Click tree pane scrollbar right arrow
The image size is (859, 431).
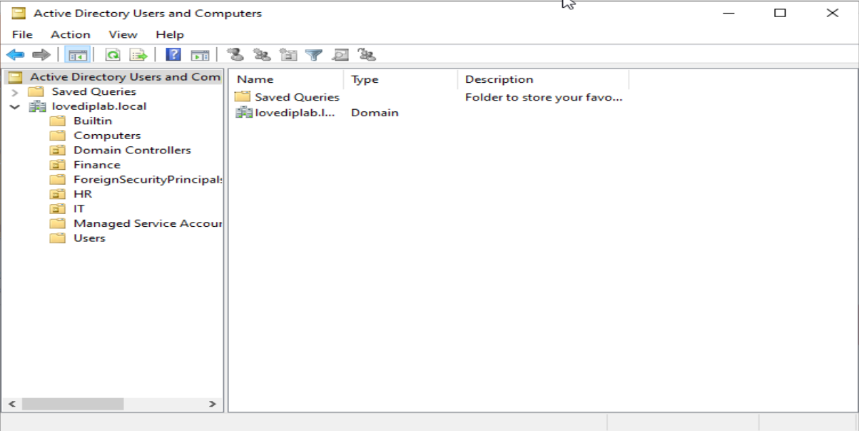[212, 404]
